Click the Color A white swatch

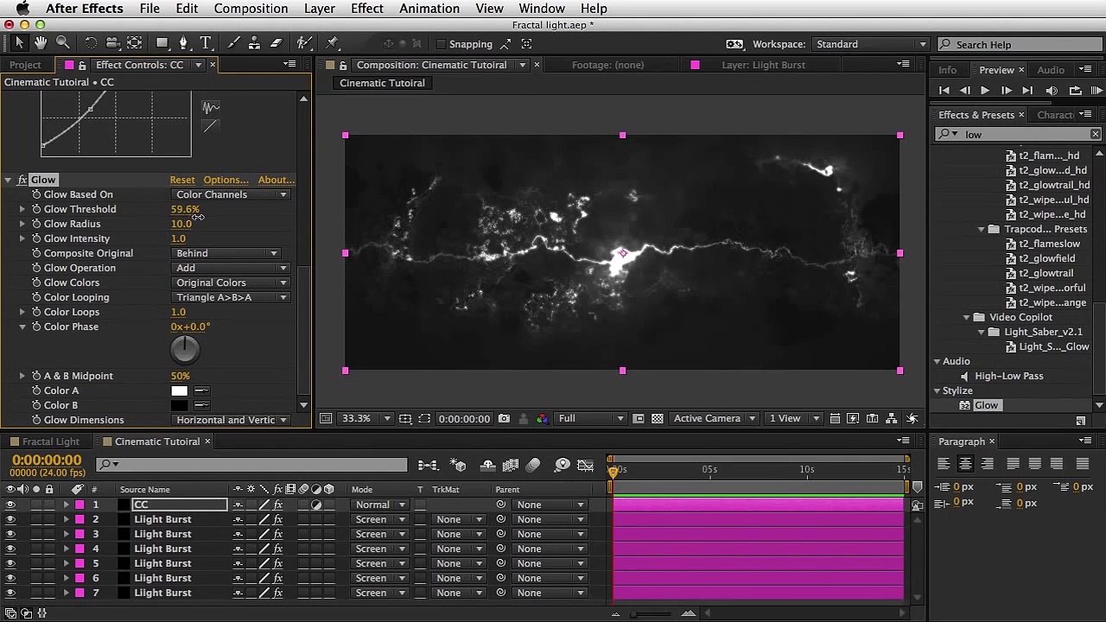coord(179,390)
